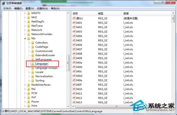Expand the CodePage key

click(29, 47)
